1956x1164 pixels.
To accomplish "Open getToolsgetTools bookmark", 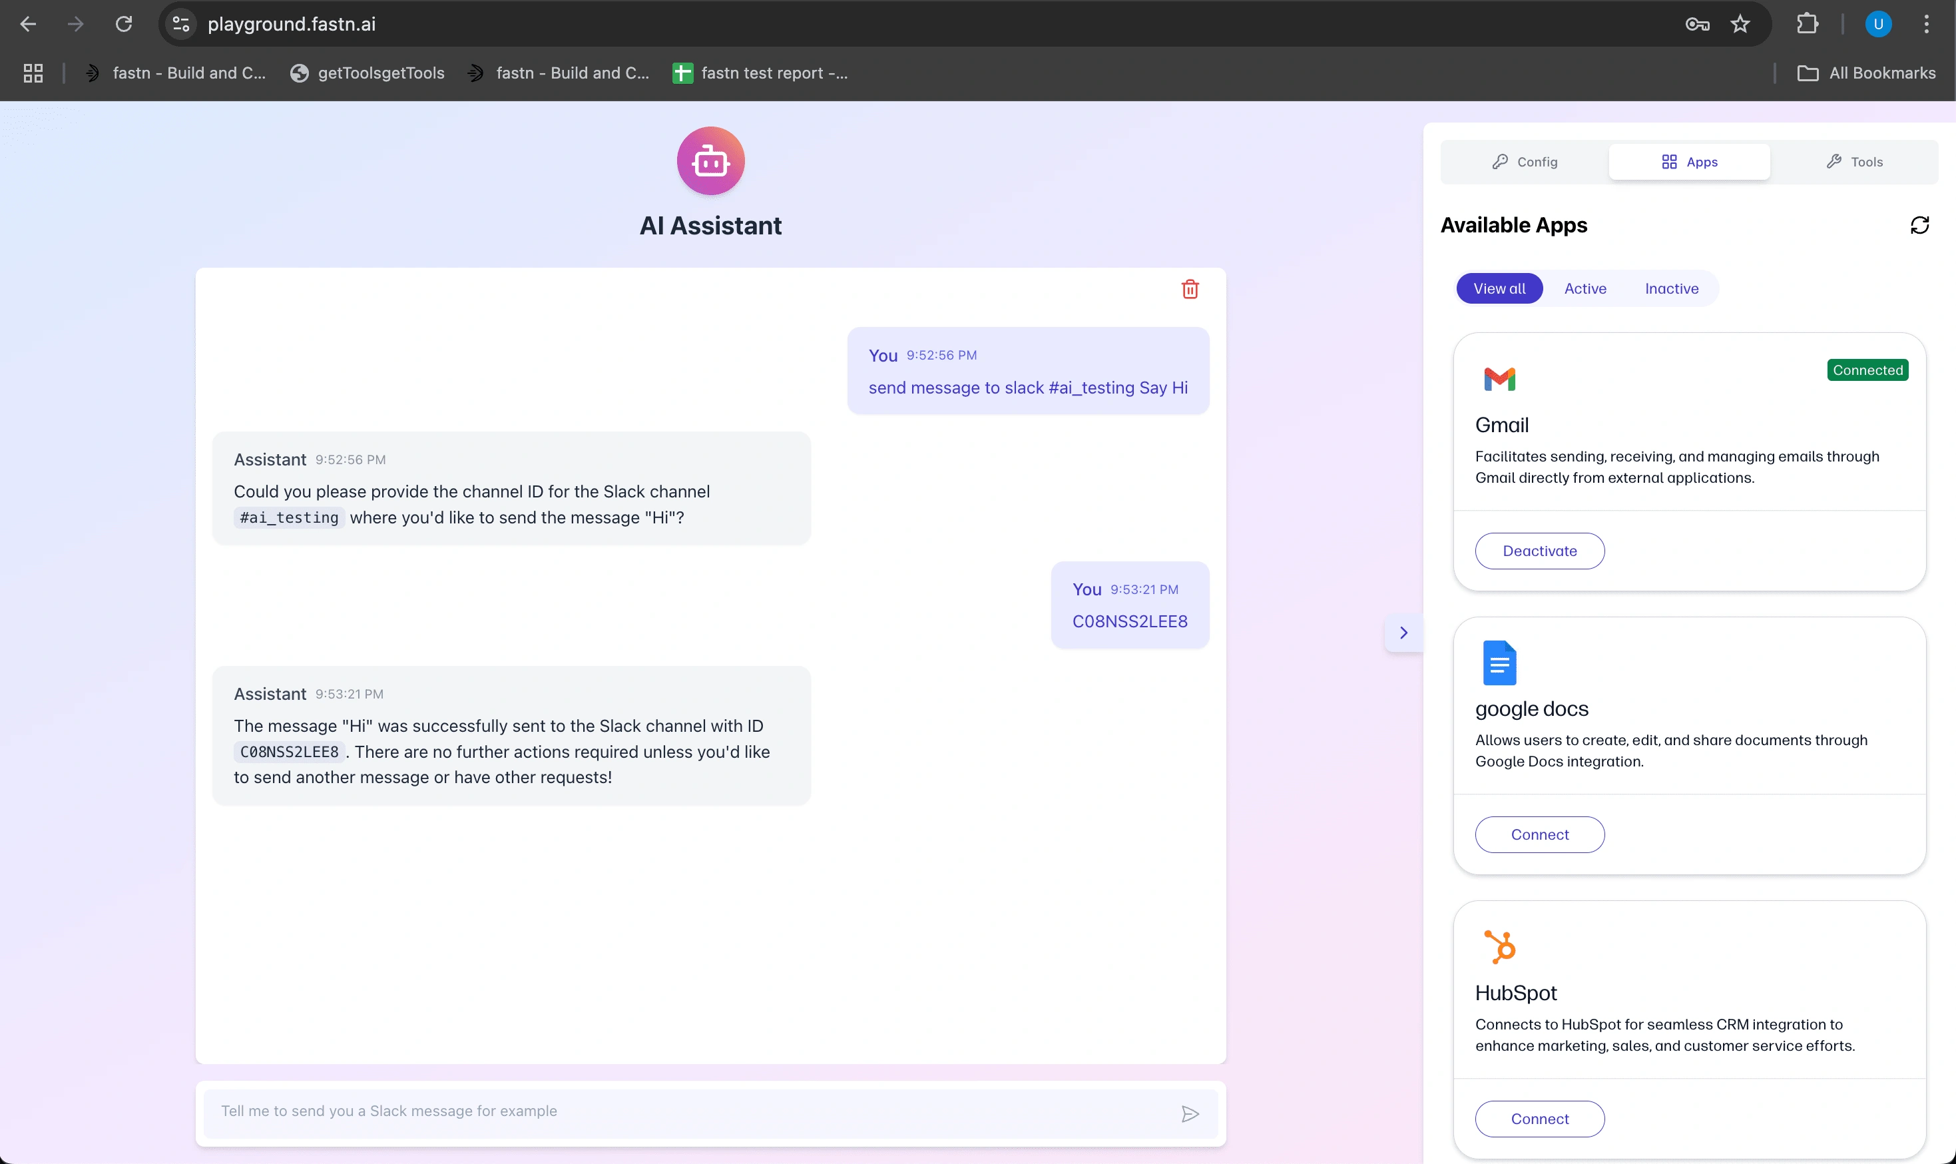I will tap(367, 73).
